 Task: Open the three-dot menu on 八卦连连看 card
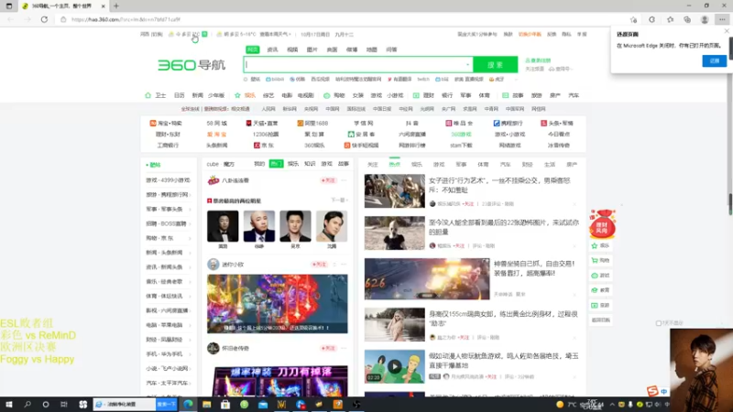tap(345, 180)
